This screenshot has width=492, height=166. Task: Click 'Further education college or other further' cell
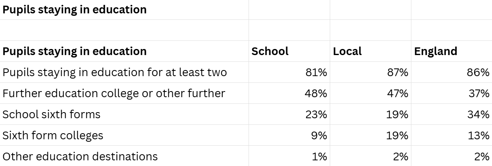pyautogui.click(x=114, y=94)
